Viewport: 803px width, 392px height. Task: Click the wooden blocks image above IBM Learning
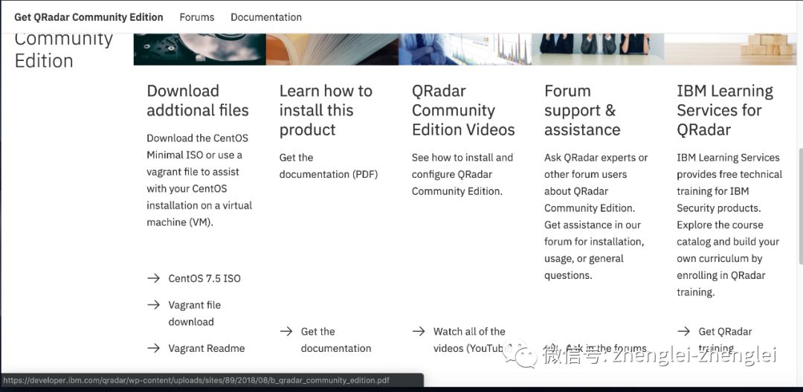pos(730,49)
